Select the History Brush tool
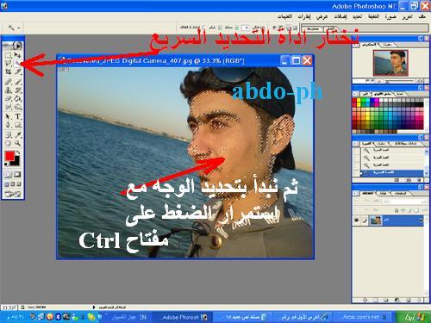Screen dimensions: 431x323 17,90
